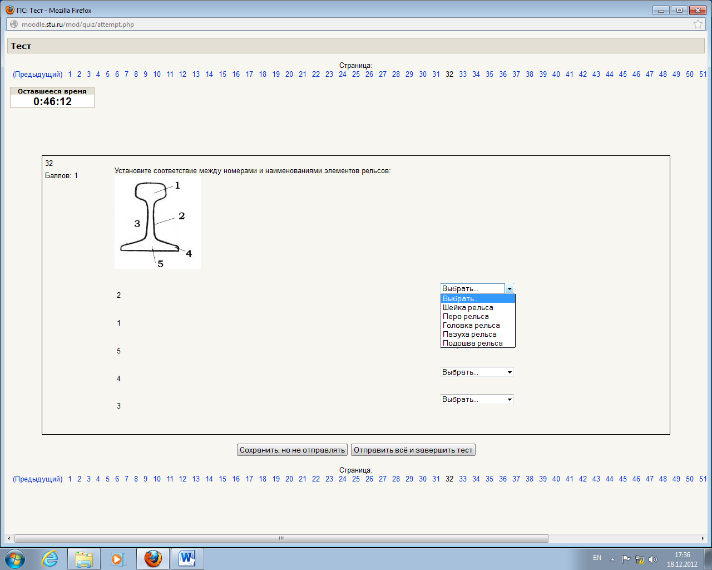
Task: Open dropdown for row 4
Action: (477, 372)
